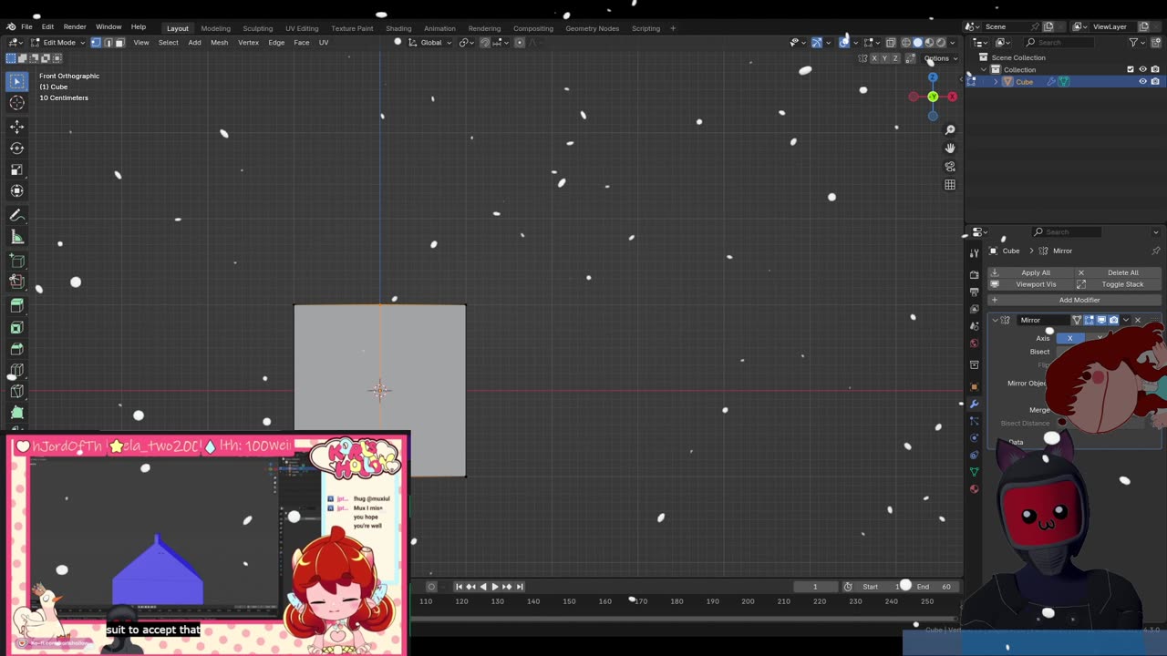Choose the Annotate pencil tool
Image resolution: width=1167 pixels, height=656 pixels.
(x=16, y=215)
